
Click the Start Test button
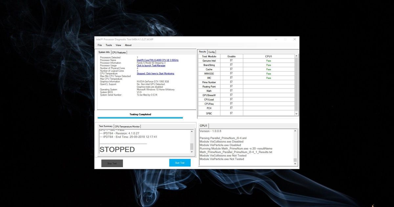pyautogui.click(x=180, y=163)
